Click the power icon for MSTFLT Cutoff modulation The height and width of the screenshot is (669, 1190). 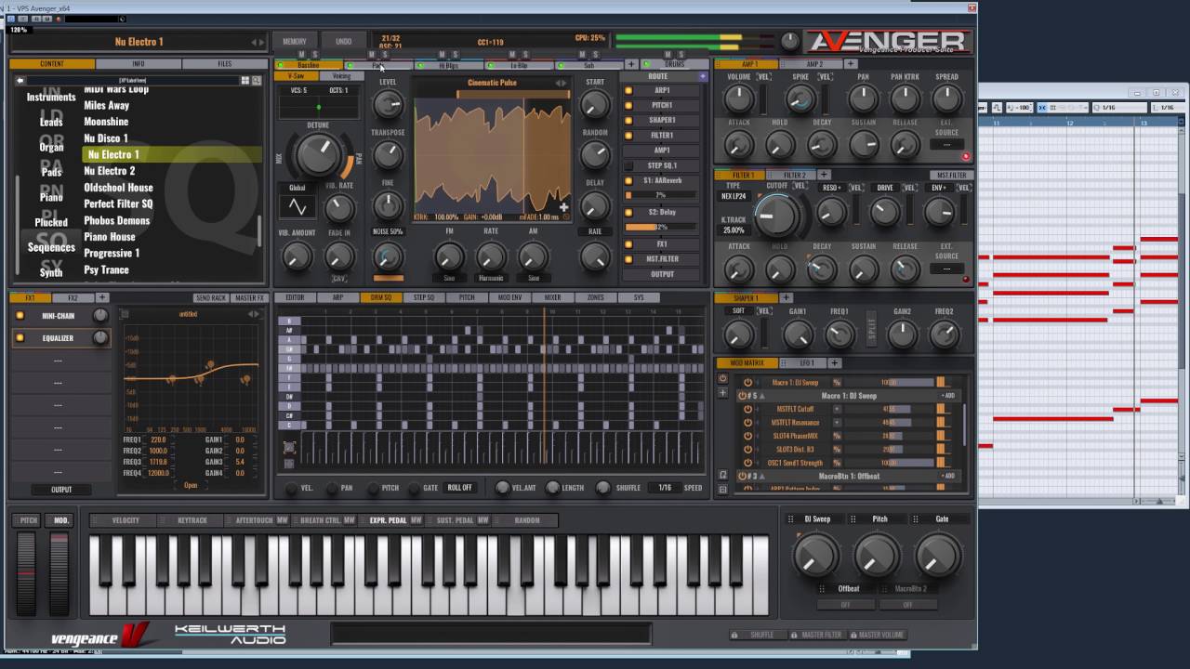coord(747,409)
